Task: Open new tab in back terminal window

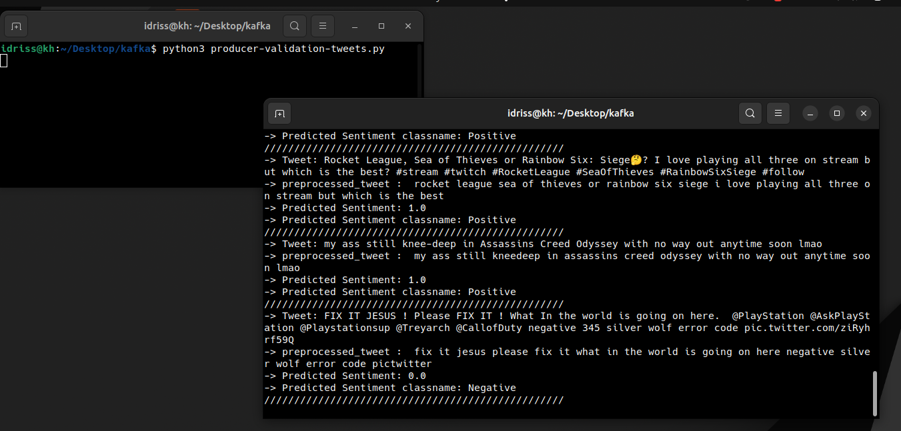Action: click(x=17, y=27)
